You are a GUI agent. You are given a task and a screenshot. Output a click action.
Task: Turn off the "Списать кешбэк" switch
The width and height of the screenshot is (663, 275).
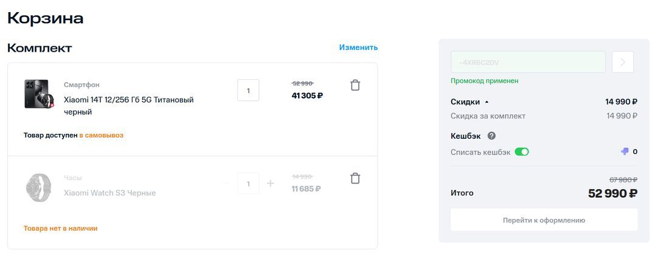tap(522, 152)
